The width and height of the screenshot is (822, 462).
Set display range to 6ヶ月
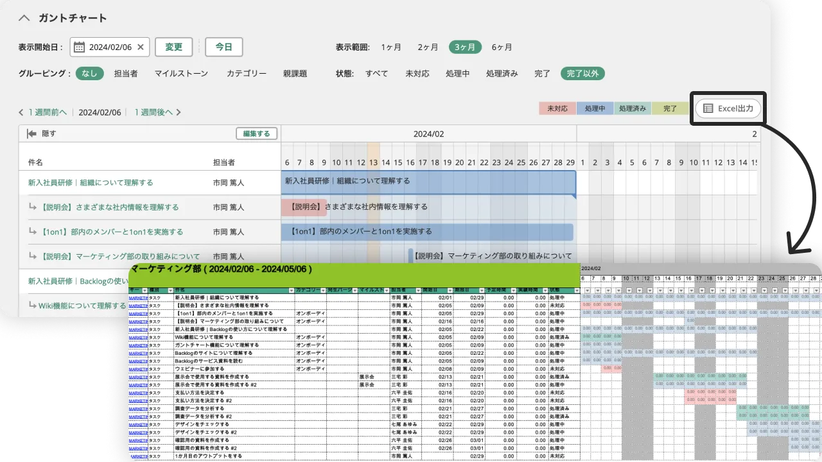(502, 47)
